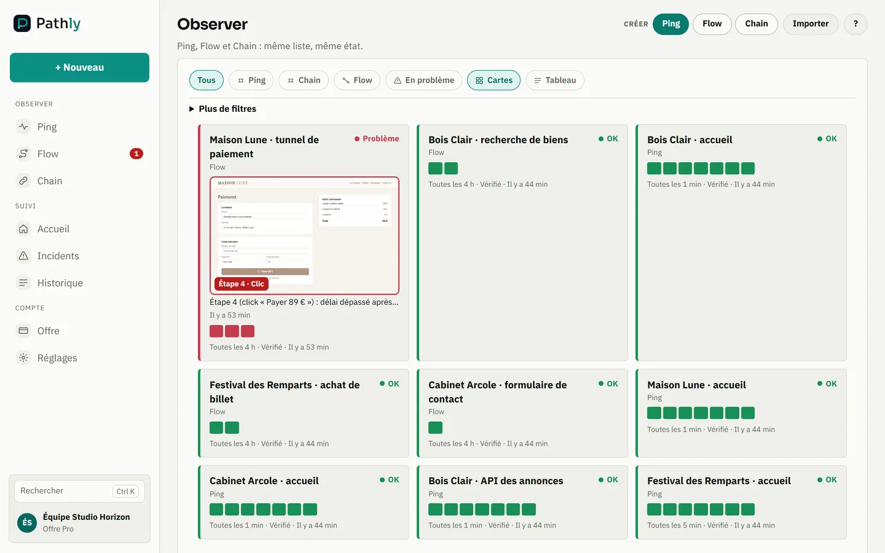The image size is (885, 553).
Task: Open Cabinet Arcole formulaire de contact card
Action: coord(522,413)
